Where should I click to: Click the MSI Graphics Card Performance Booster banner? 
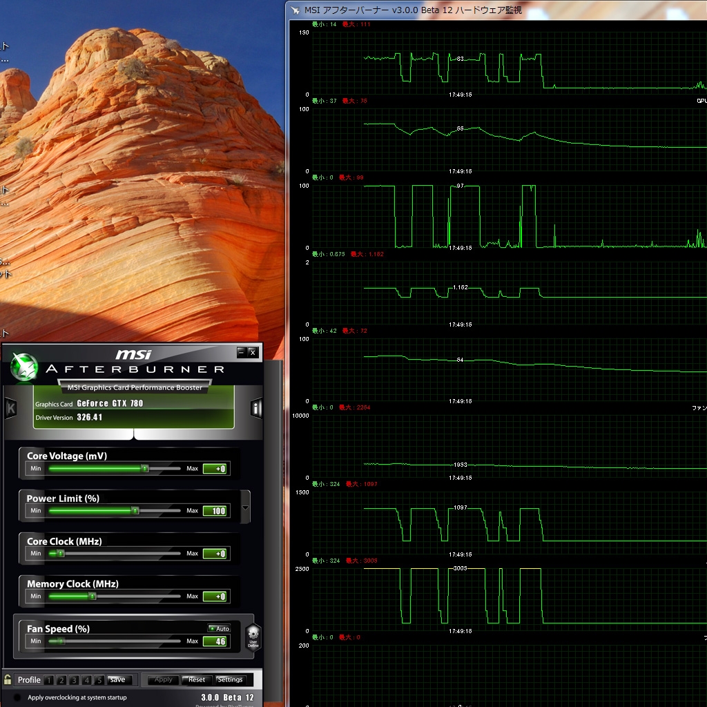coord(135,387)
